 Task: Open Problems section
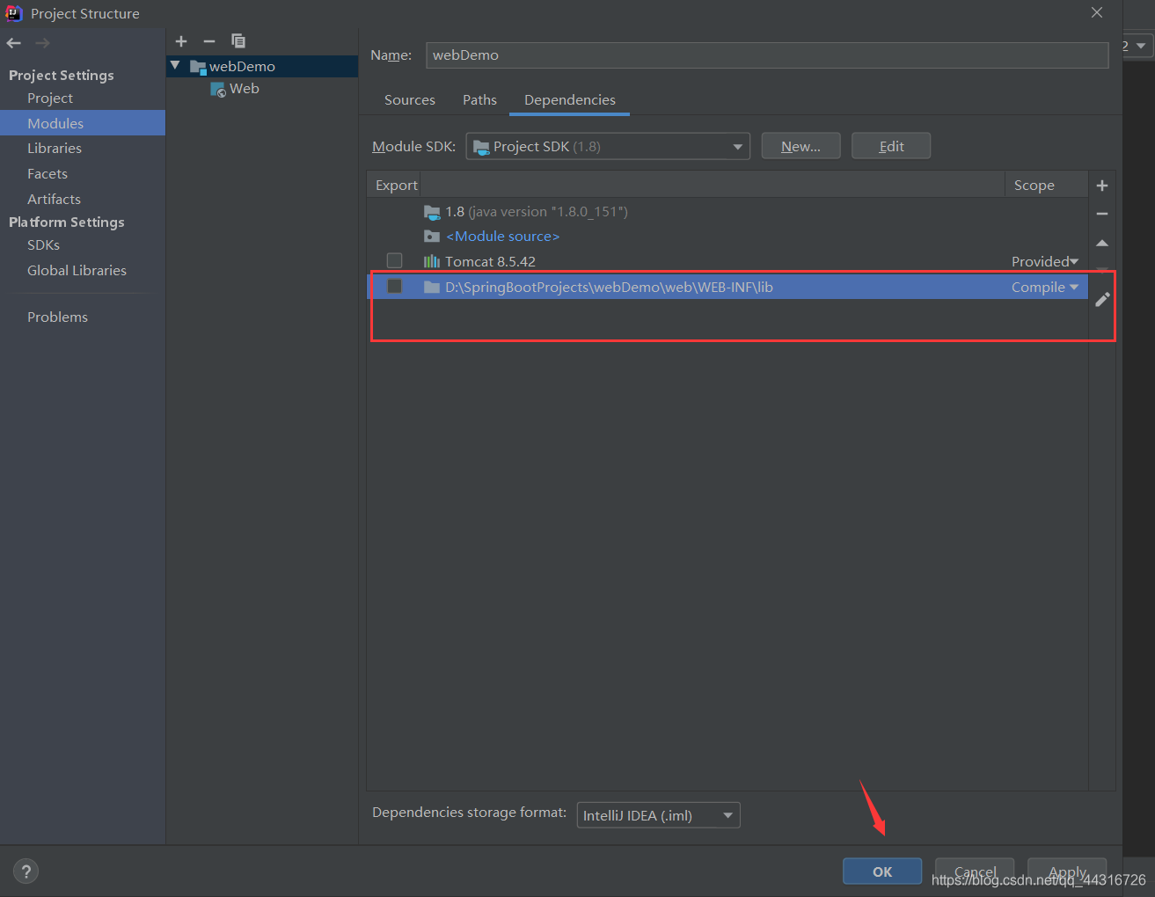tap(57, 317)
